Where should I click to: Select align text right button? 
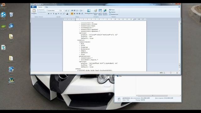[x=77, y=13]
